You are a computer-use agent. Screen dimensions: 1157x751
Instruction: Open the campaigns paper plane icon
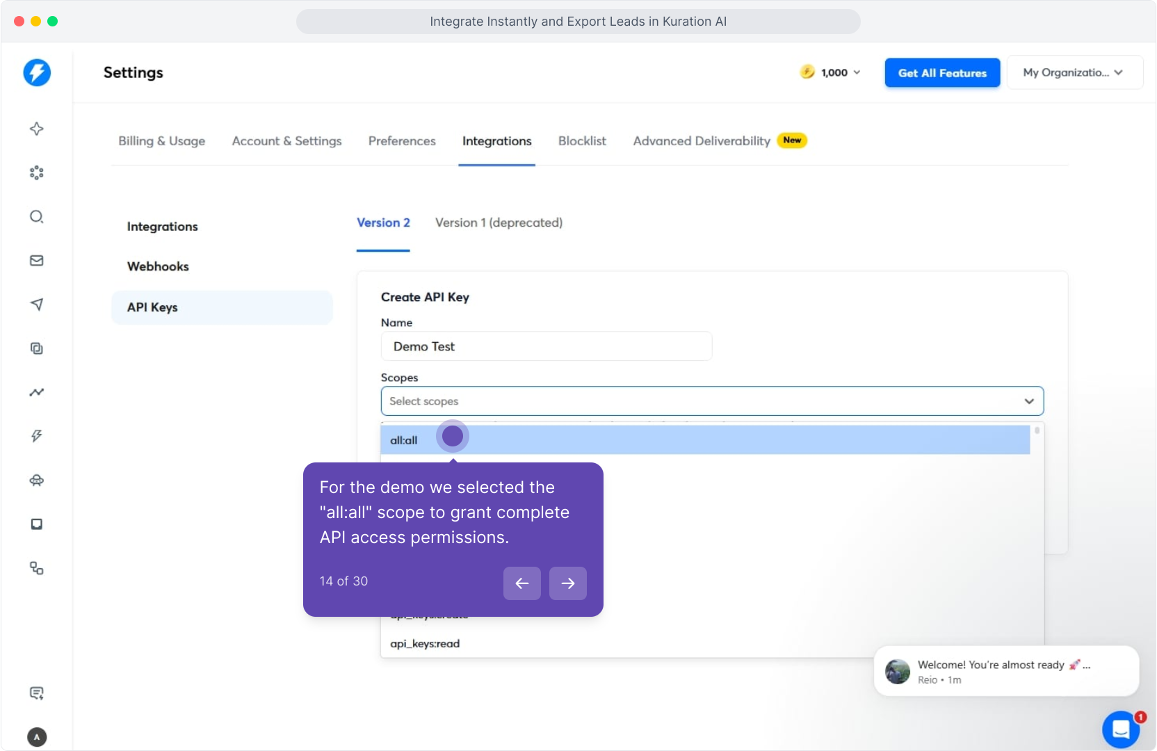click(x=37, y=305)
